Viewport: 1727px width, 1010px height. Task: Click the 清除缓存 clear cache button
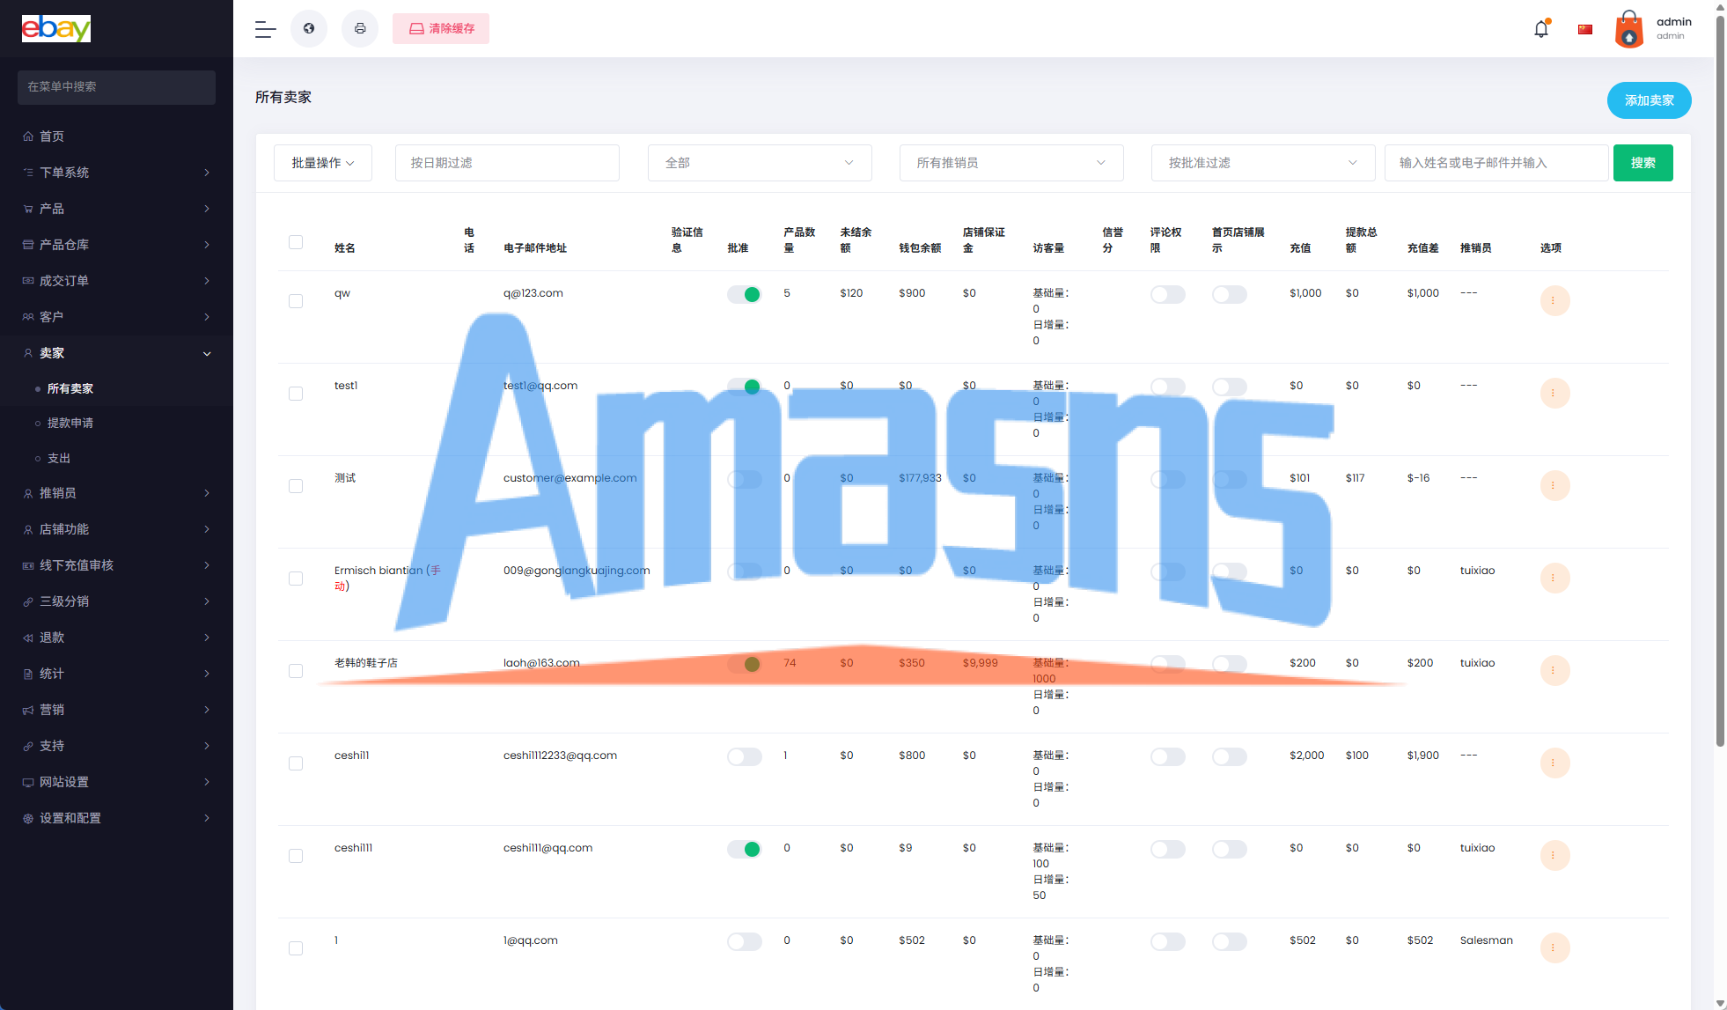441,29
